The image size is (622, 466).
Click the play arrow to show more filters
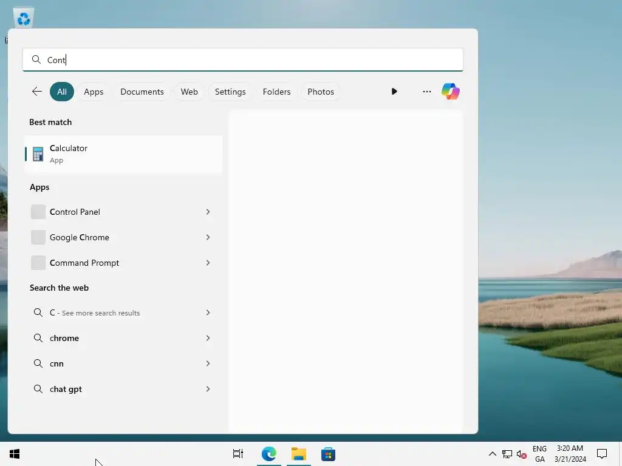(x=394, y=92)
